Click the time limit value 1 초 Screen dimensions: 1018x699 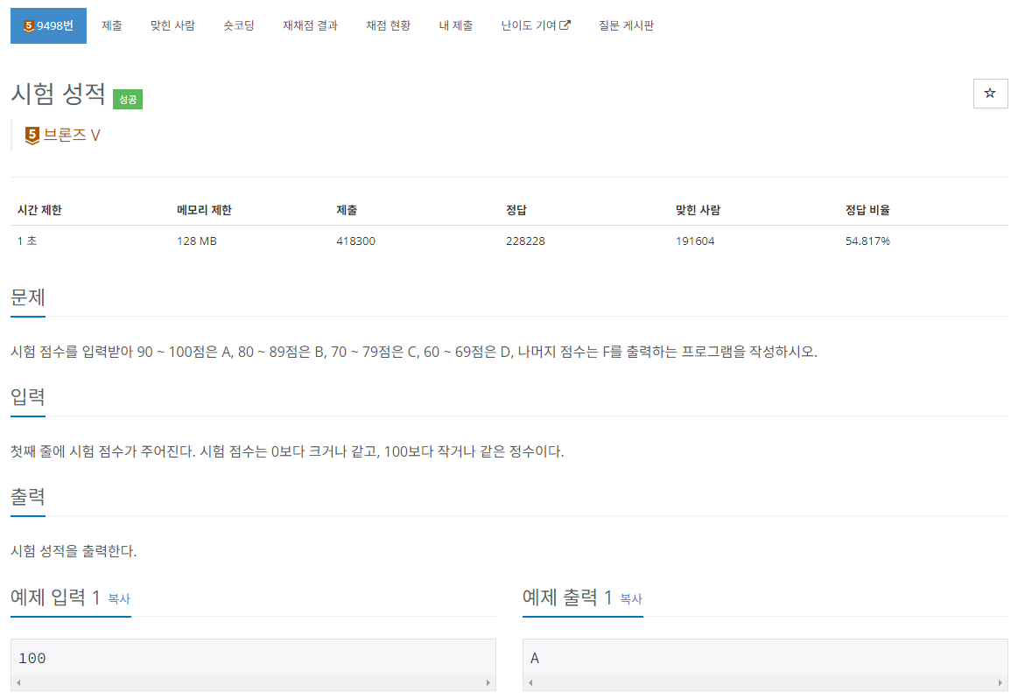[27, 241]
